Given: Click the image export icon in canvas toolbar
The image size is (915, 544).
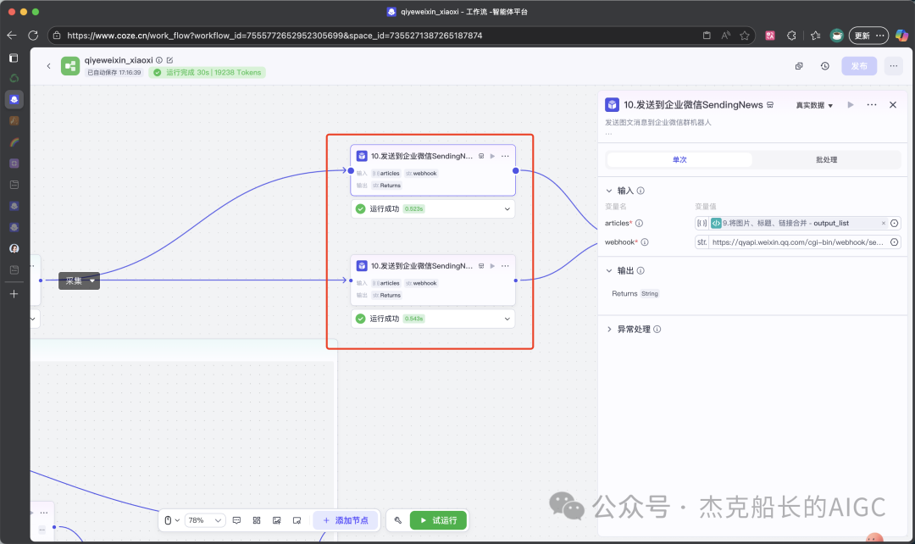Looking at the screenshot, I should point(276,520).
